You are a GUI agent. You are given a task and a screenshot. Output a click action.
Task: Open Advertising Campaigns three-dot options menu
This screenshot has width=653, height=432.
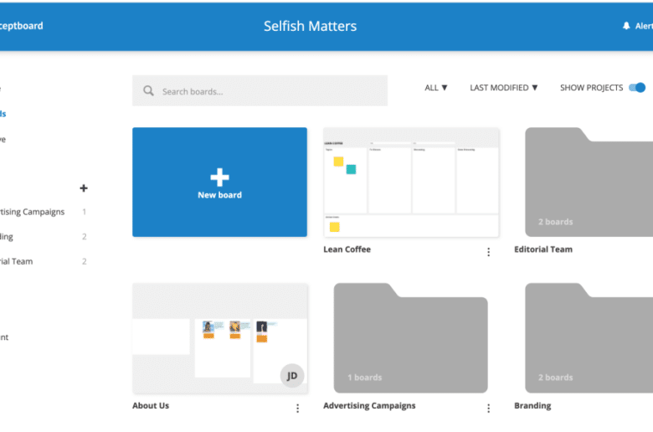click(x=489, y=409)
